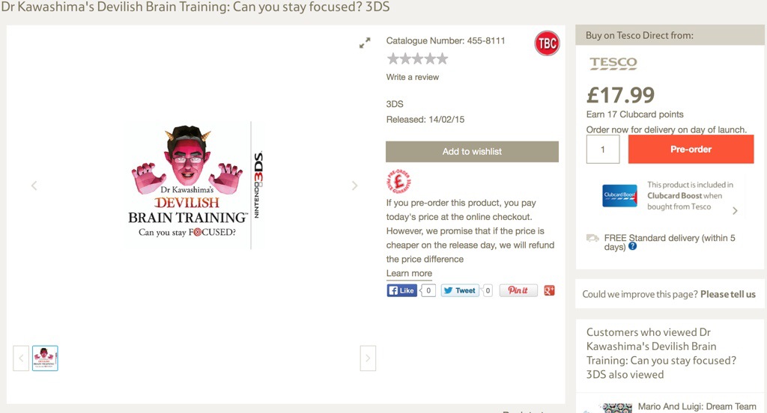Expand Clubcard Boost details chevron
The image size is (767, 413).
[735, 211]
